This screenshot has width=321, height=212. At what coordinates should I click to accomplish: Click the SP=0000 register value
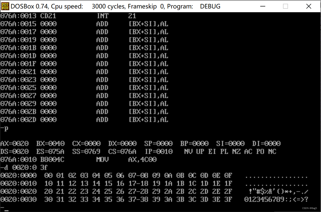(158, 144)
